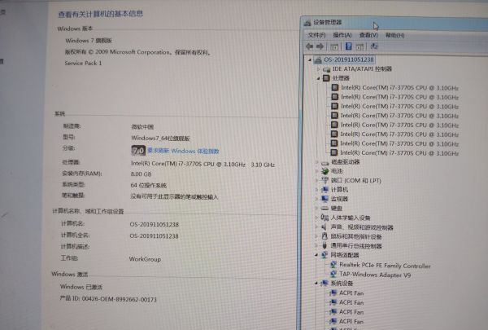Click the 监视器 monitor category icon

[x=325, y=199]
